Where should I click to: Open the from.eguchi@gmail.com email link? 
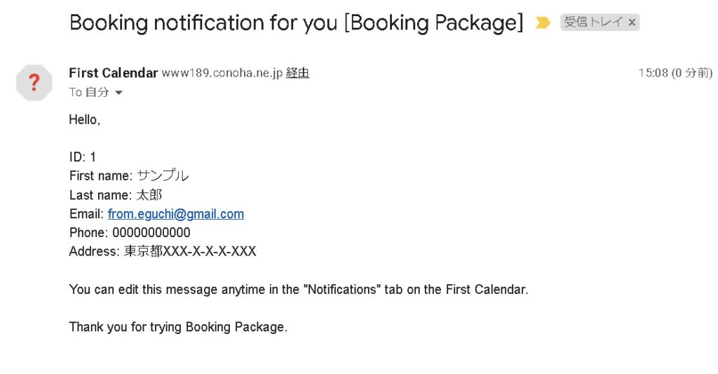pyautogui.click(x=175, y=214)
